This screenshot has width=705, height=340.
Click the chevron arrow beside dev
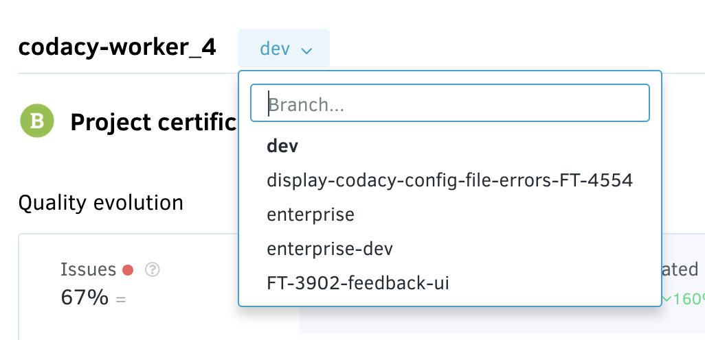click(306, 50)
